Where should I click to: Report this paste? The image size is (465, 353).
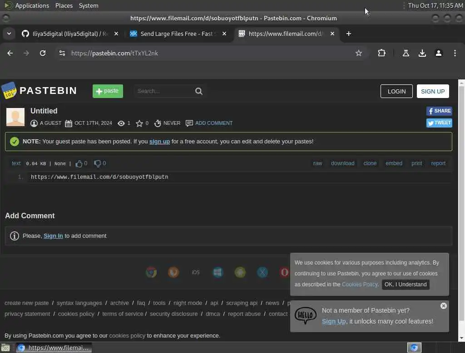point(438,163)
